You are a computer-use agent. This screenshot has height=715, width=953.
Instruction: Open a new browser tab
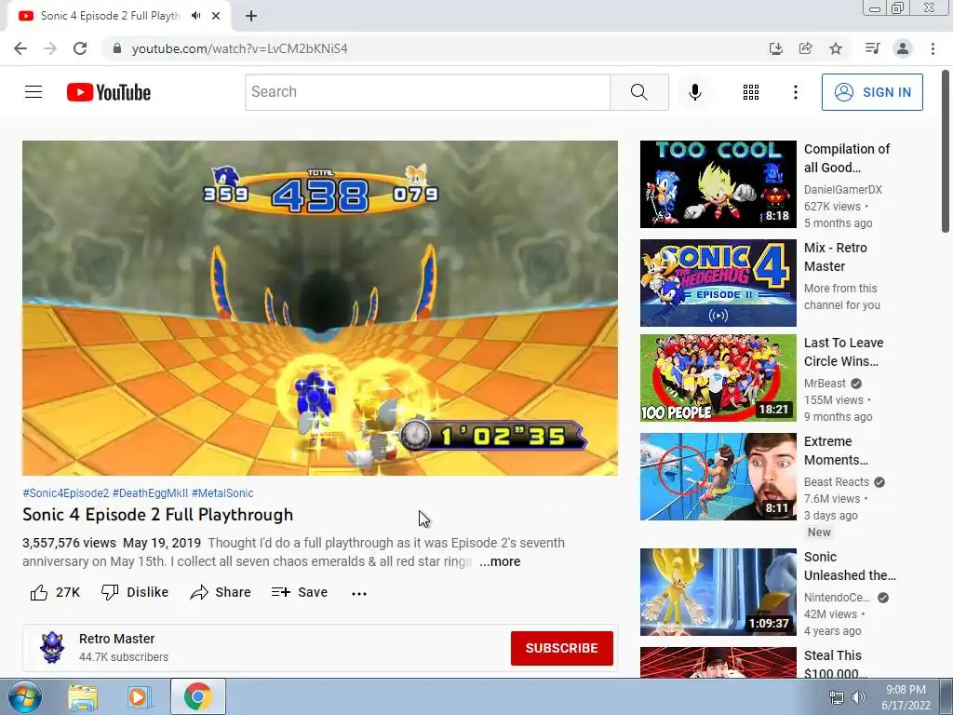pyautogui.click(x=251, y=16)
